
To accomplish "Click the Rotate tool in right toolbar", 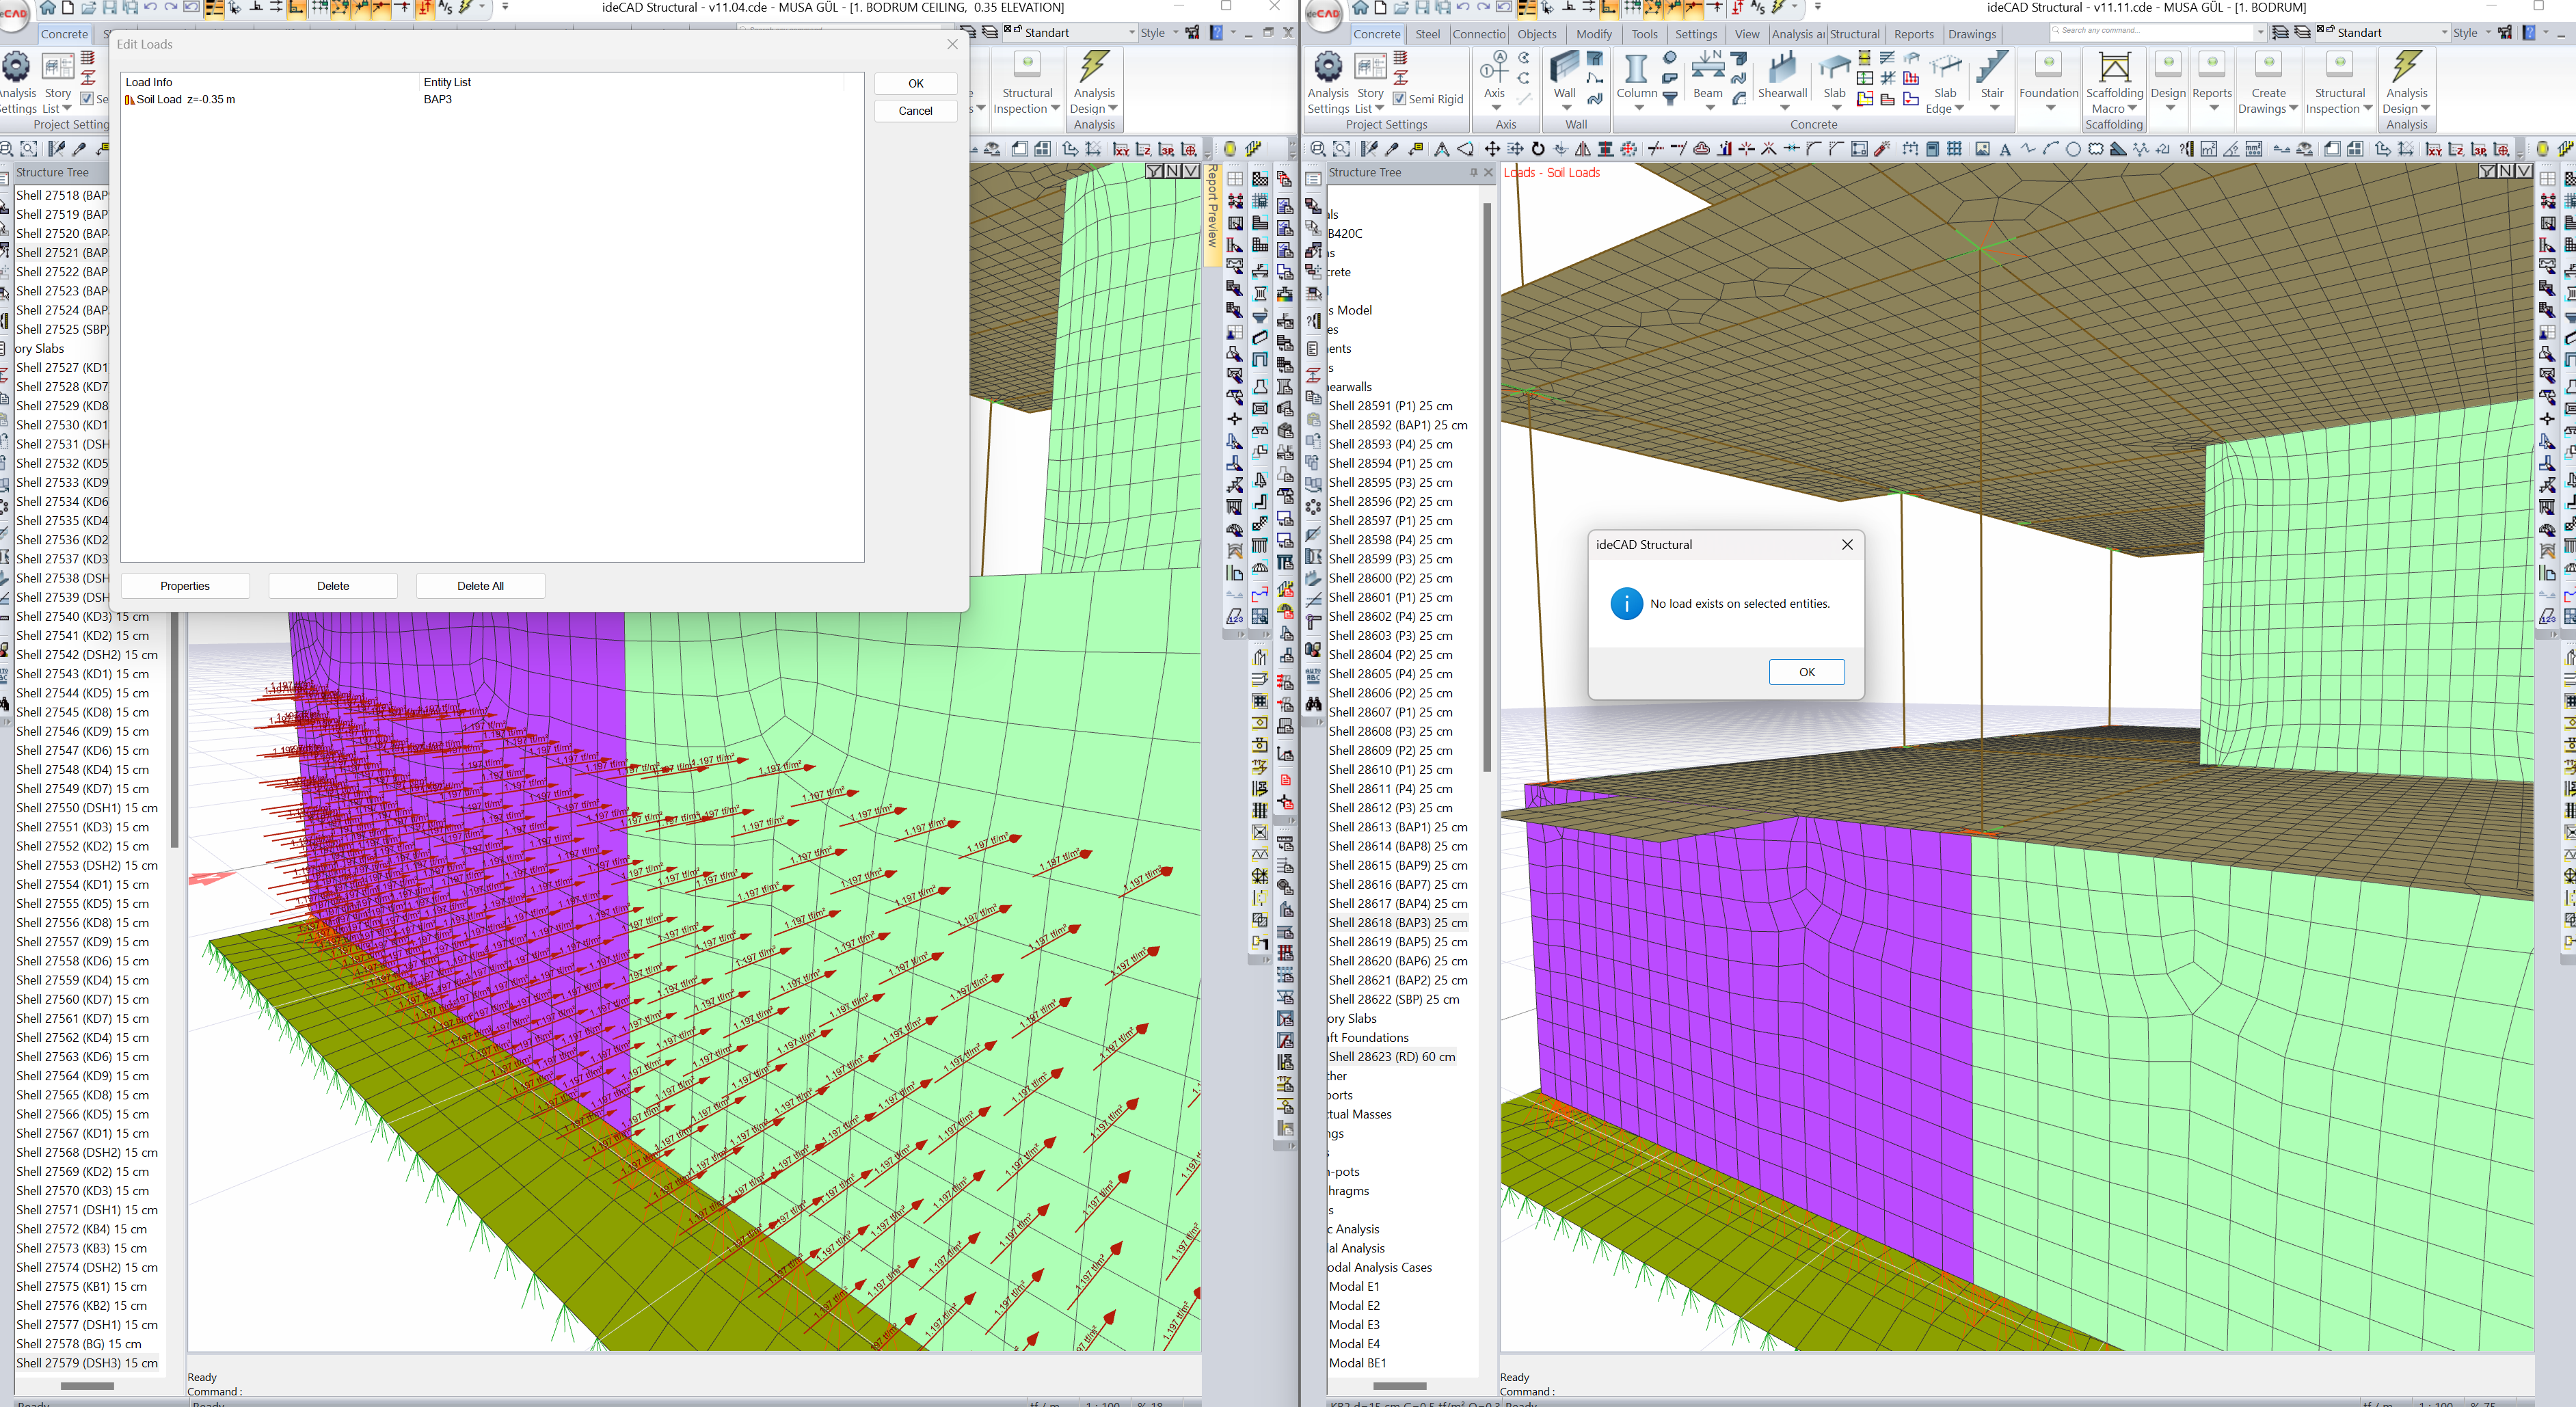I will pos(1538,149).
